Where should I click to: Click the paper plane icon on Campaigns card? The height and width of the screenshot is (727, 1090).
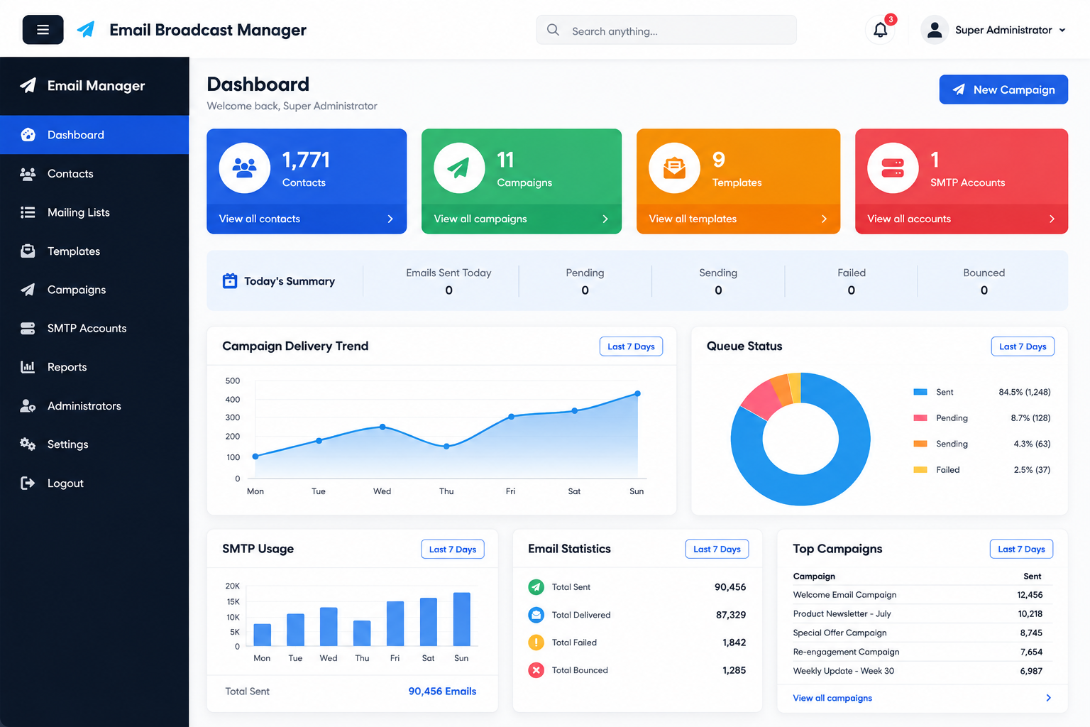[459, 168]
